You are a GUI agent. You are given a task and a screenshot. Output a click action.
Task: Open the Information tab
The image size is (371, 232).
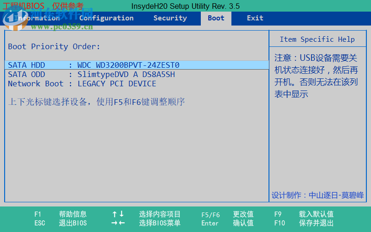click(x=37, y=18)
